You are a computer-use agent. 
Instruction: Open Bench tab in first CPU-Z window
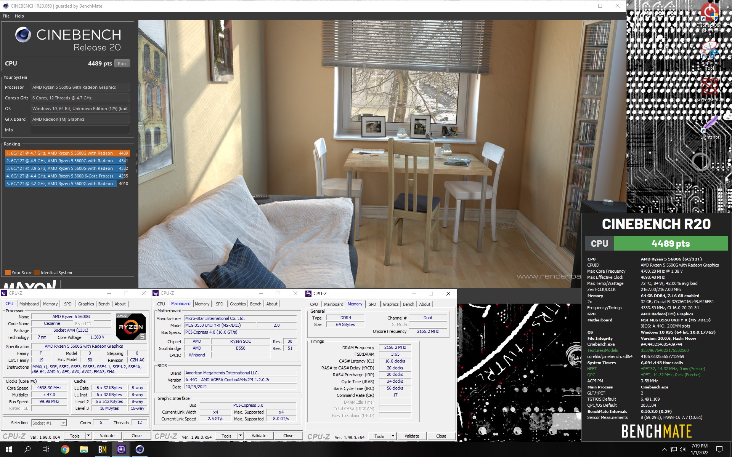coord(104,304)
